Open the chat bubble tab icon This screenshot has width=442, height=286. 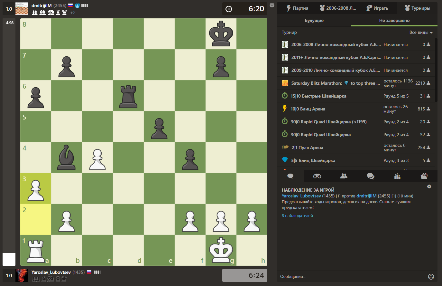click(x=290, y=176)
